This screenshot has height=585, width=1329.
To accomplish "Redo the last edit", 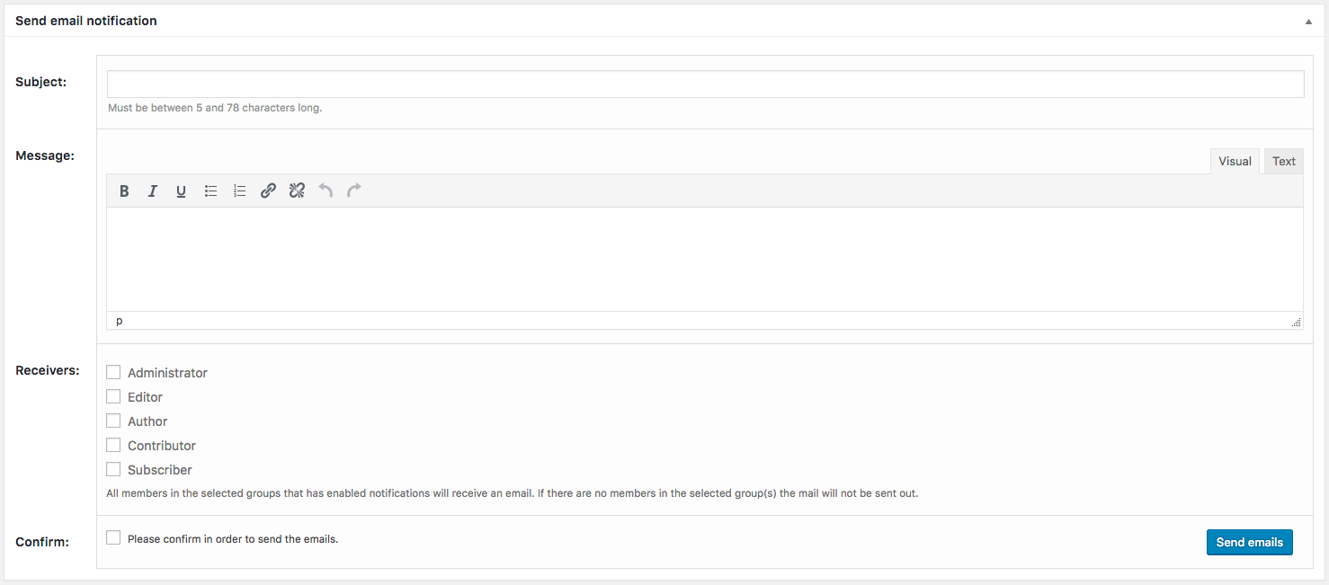I will pyautogui.click(x=354, y=191).
